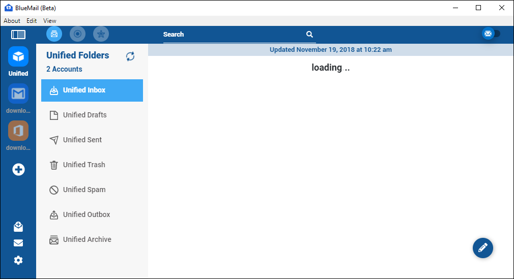Refresh the Unified Folders list

[x=130, y=56]
